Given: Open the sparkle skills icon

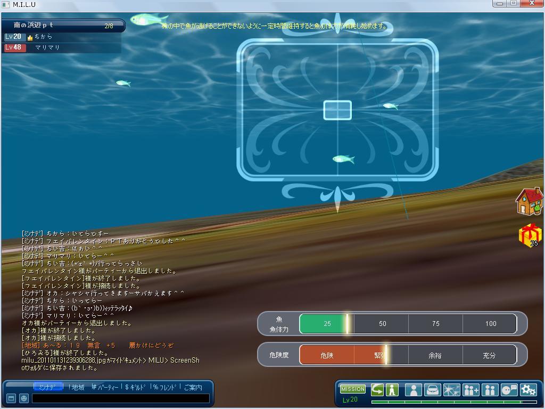Looking at the screenshot, I should pos(451,390).
